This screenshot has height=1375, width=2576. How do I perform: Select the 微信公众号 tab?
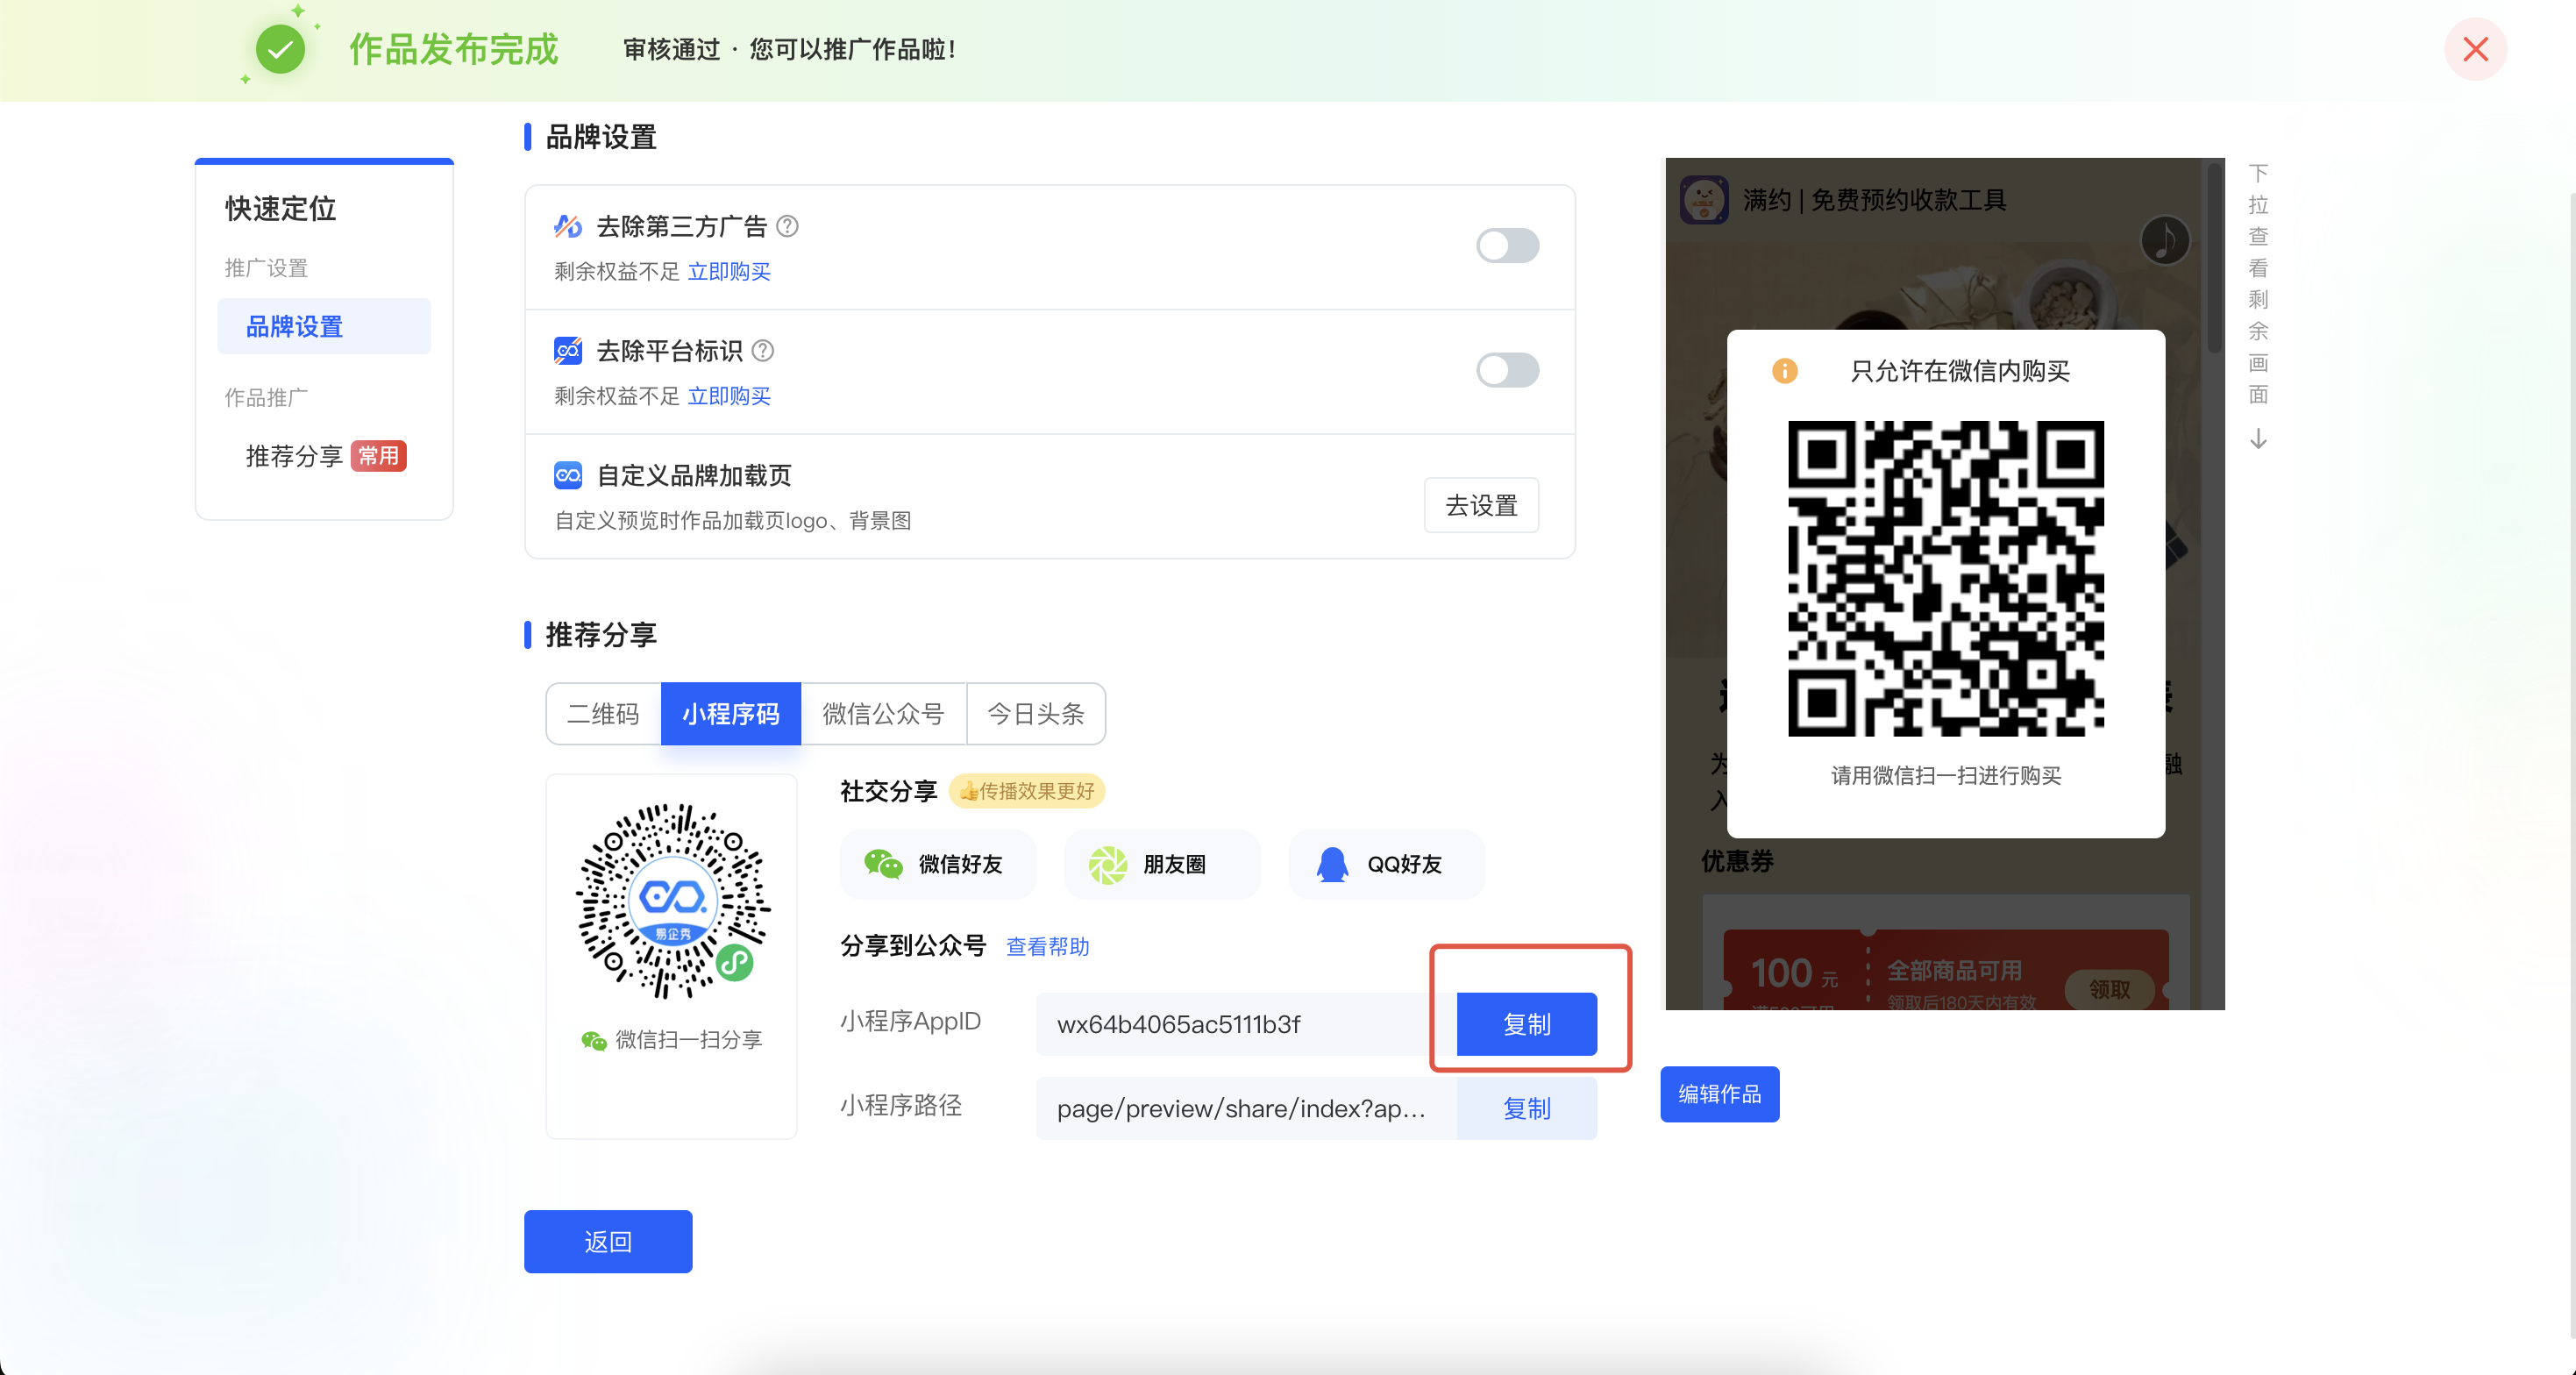883,714
